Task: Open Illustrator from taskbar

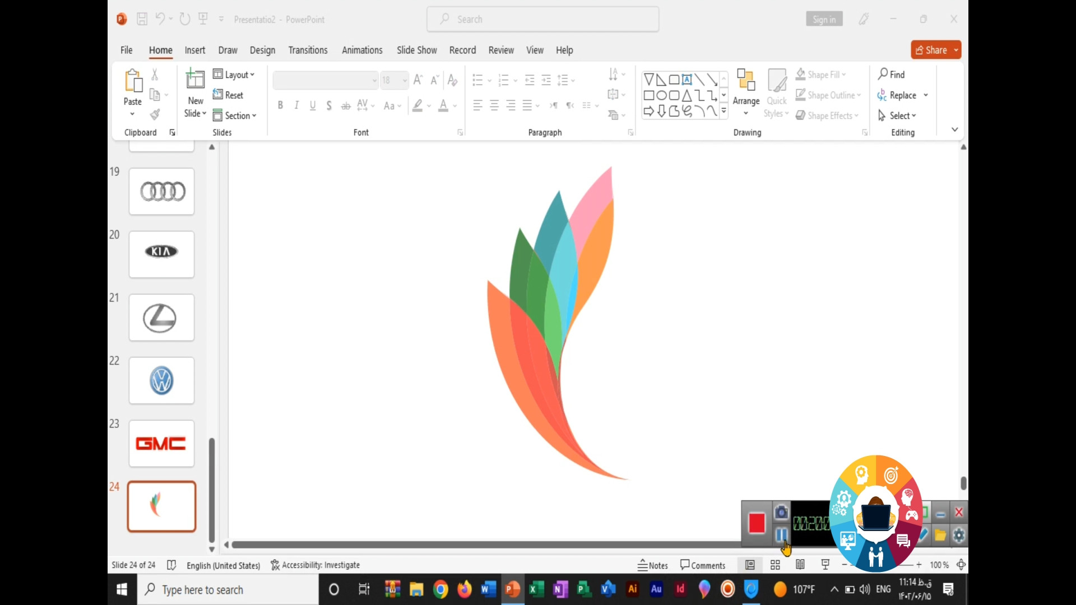Action: (633, 589)
